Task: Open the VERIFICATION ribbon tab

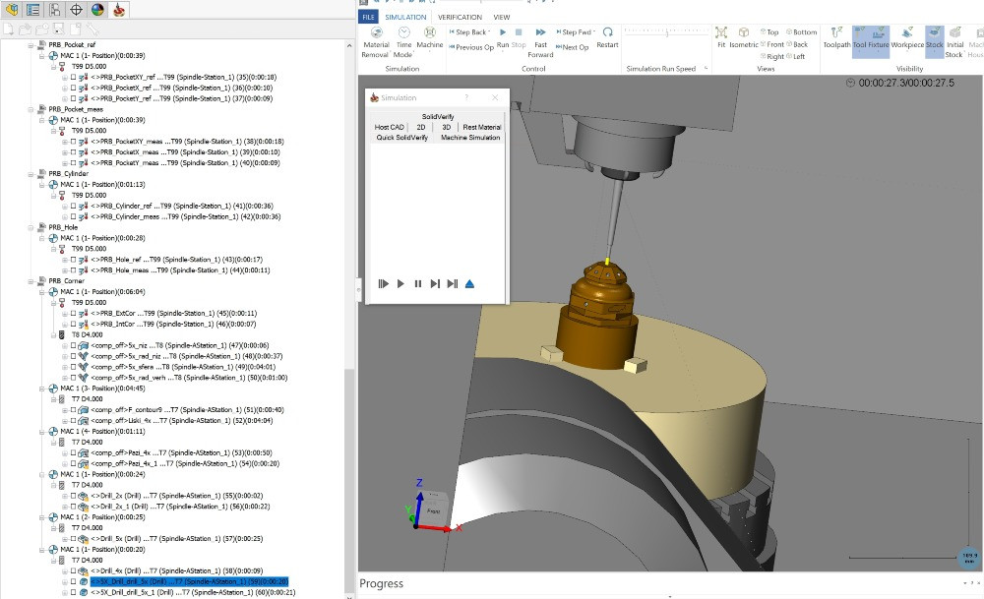Action: pyautogui.click(x=460, y=17)
